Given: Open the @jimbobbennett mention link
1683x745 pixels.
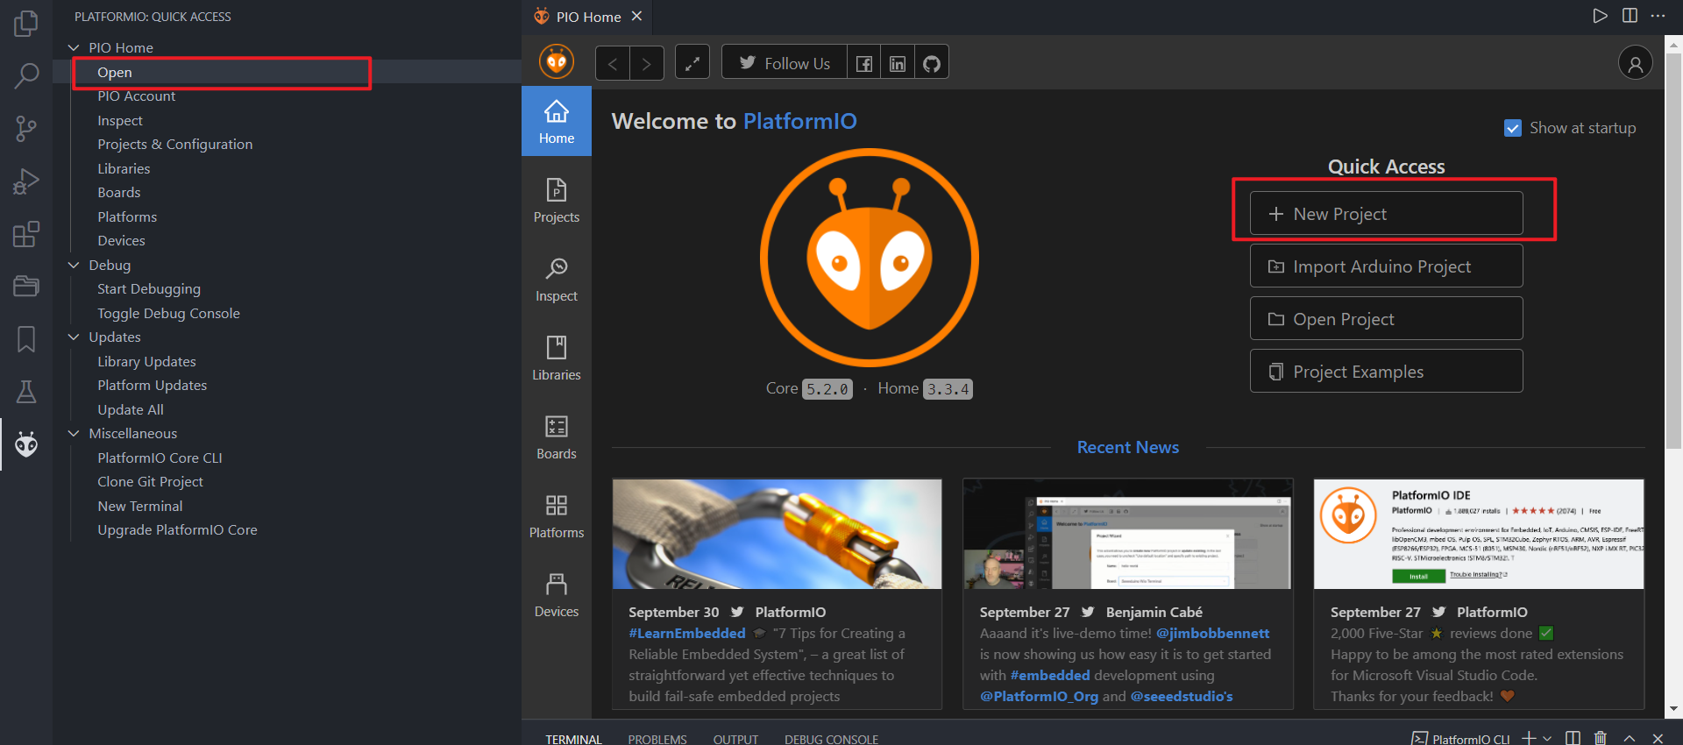Looking at the screenshot, I should click(1212, 633).
